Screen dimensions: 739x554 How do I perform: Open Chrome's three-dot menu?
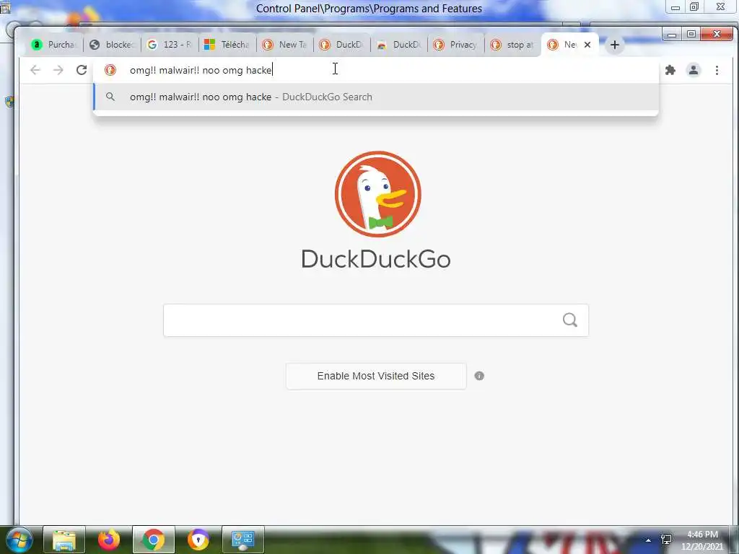click(717, 70)
